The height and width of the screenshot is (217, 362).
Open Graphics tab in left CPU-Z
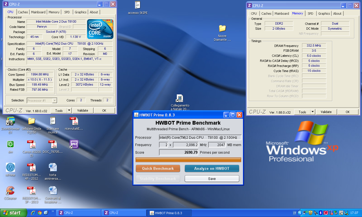click(x=81, y=12)
